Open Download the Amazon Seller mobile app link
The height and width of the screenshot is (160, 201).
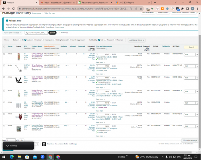tap(62, 144)
